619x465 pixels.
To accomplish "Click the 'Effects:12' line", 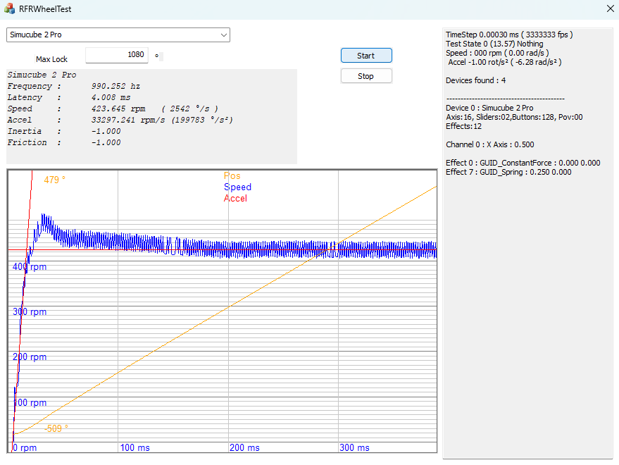I will [464, 126].
